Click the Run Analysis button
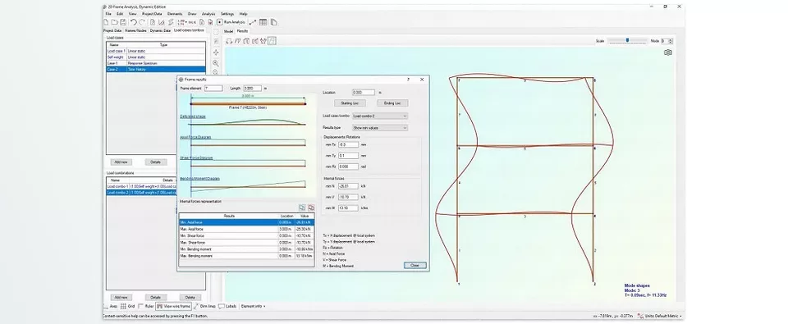This screenshot has width=788, height=324. (x=231, y=22)
